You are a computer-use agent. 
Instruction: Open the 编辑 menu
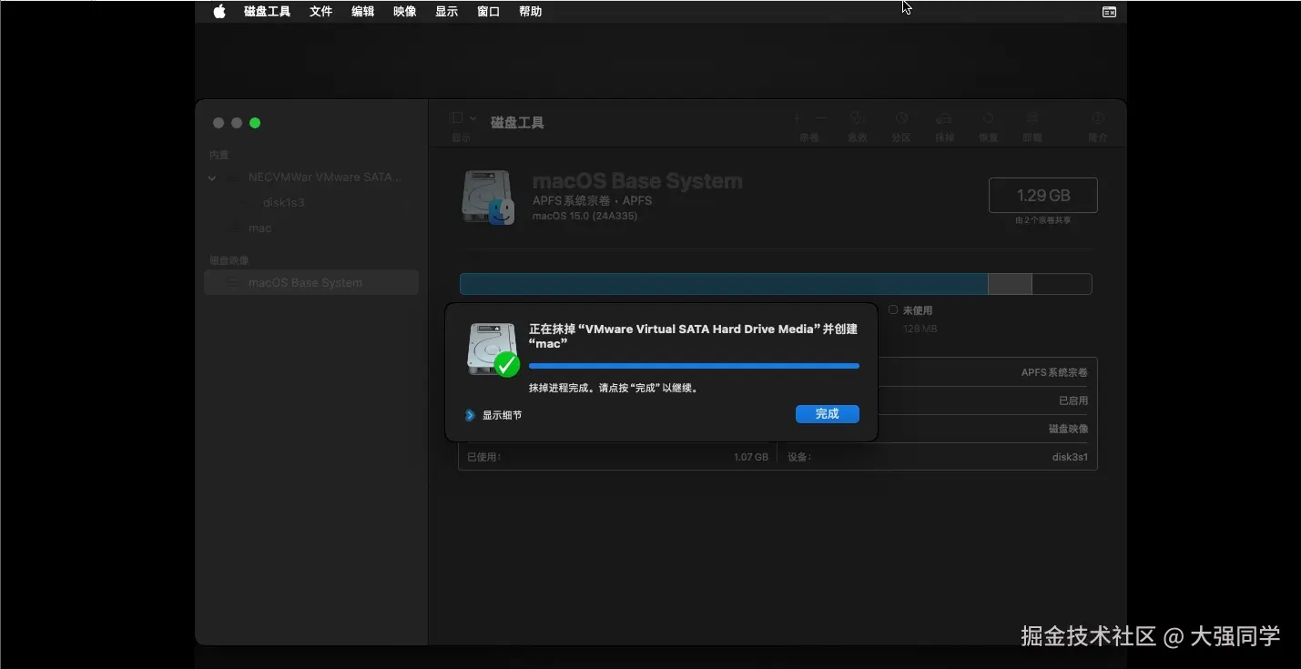coord(362,12)
